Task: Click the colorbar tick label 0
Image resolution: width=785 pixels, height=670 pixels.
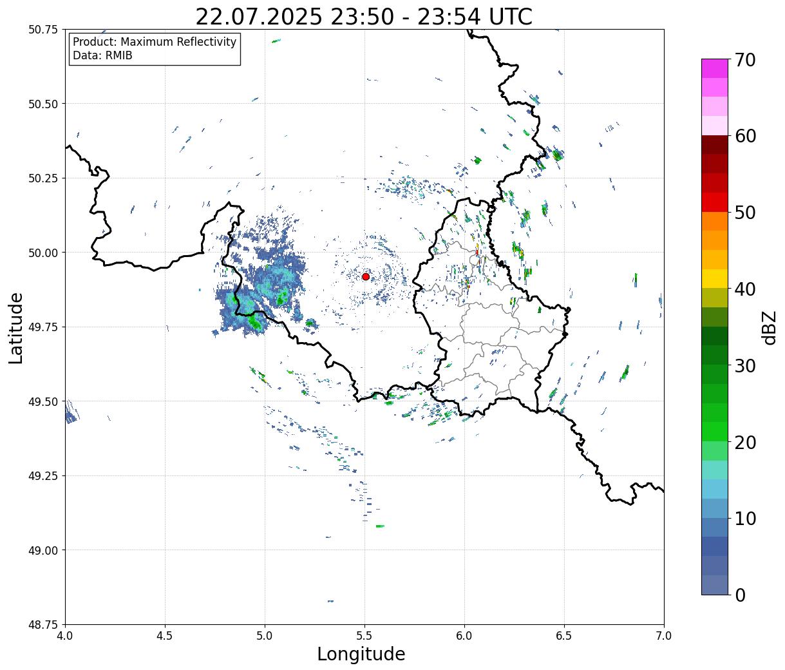Action: point(740,595)
